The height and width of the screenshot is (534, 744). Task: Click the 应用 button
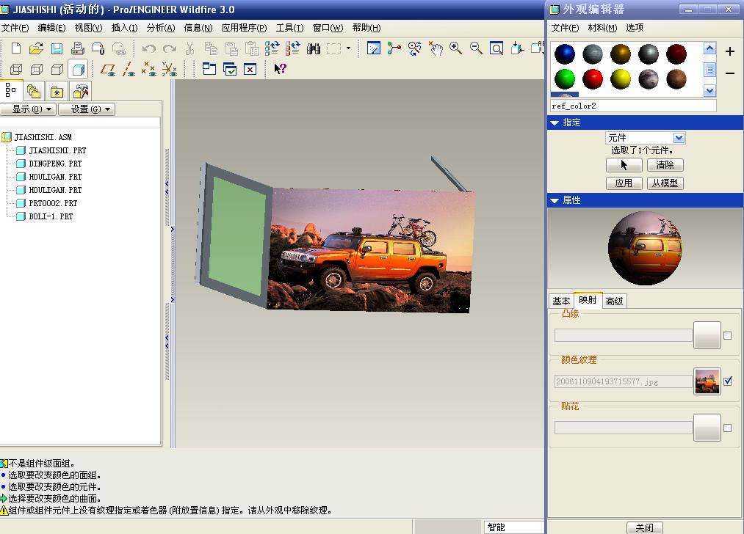624,183
